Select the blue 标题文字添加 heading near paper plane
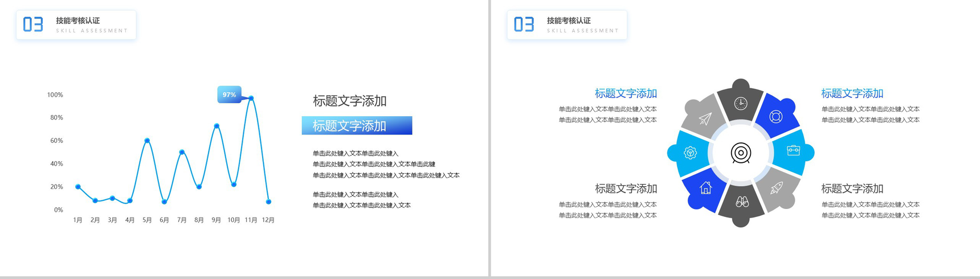The height and width of the screenshot is (279, 980). click(626, 93)
